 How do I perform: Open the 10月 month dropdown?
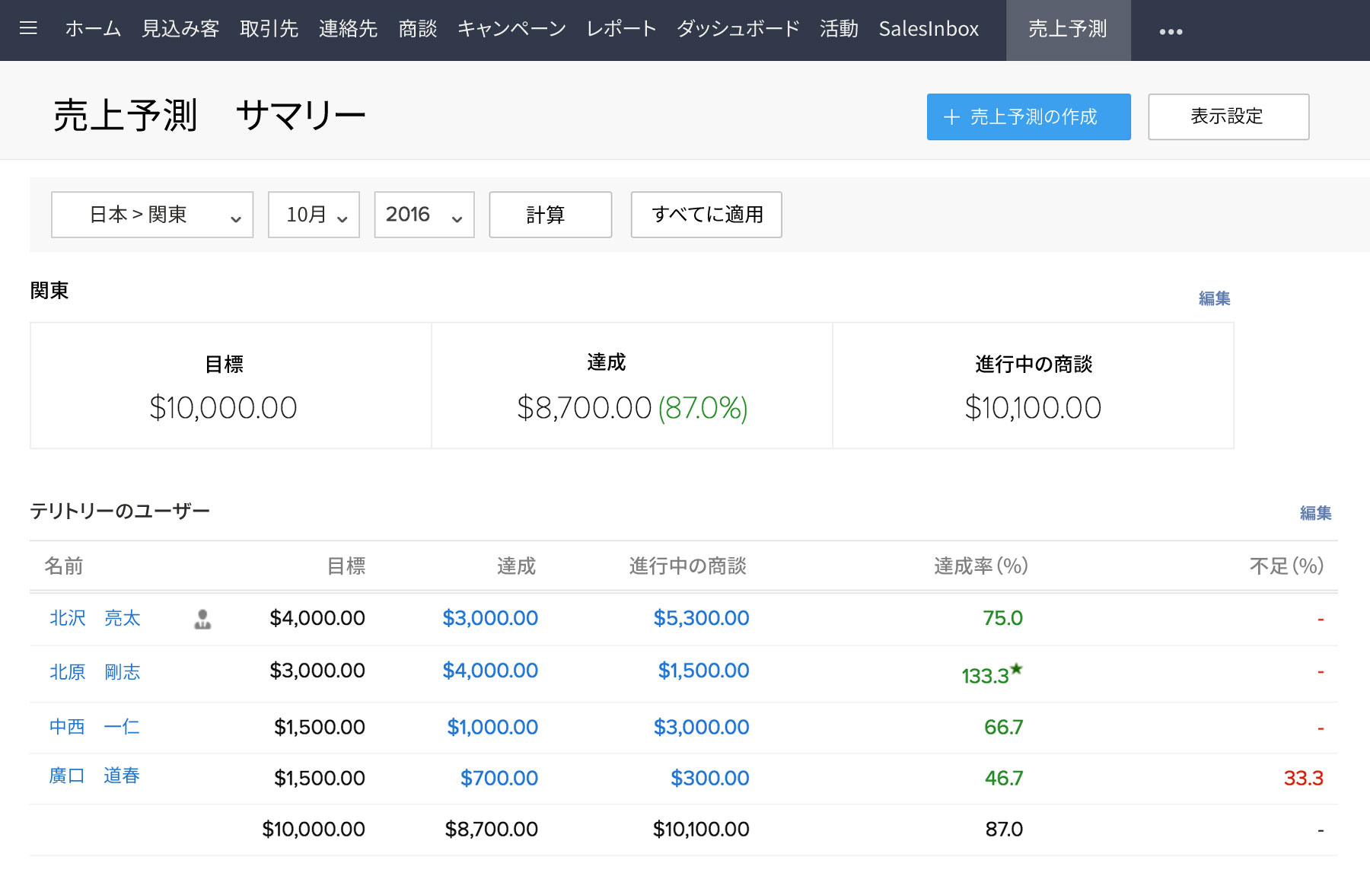(314, 215)
